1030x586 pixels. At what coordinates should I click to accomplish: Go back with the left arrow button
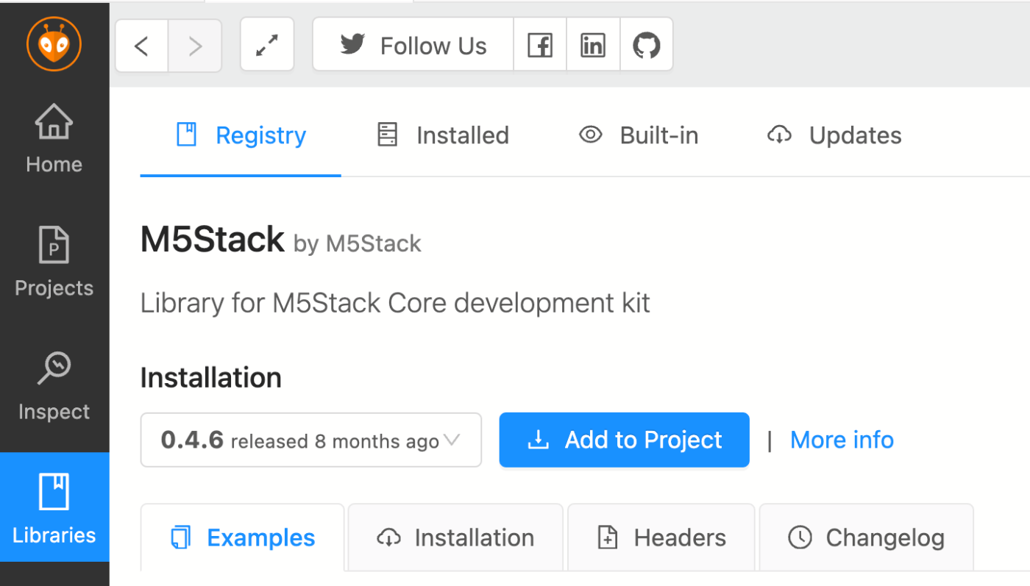point(142,46)
